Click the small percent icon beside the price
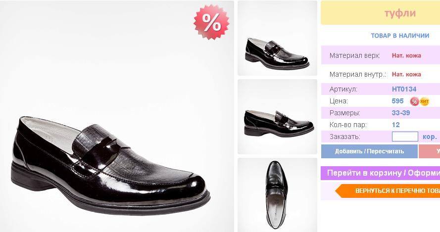The image size is (440, 232). pos(415,101)
